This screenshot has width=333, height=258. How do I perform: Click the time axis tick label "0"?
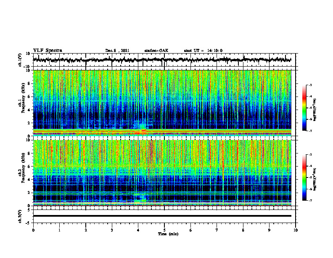coord(33,230)
